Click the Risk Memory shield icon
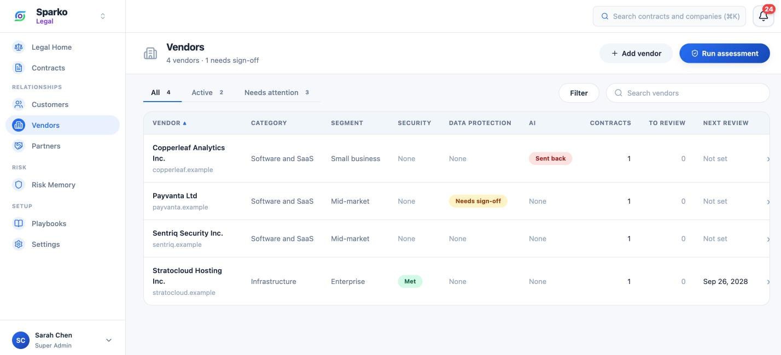 point(19,185)
